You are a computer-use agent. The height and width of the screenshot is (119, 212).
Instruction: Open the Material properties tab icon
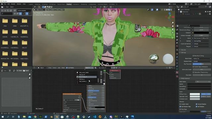pyautogui.click(x=177, y=73)
